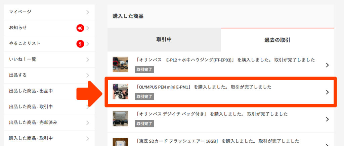Click the デジイチ バッグ付き product thumbnail
Viewport: 344px width, 146px height.
(x=121, y=119)
